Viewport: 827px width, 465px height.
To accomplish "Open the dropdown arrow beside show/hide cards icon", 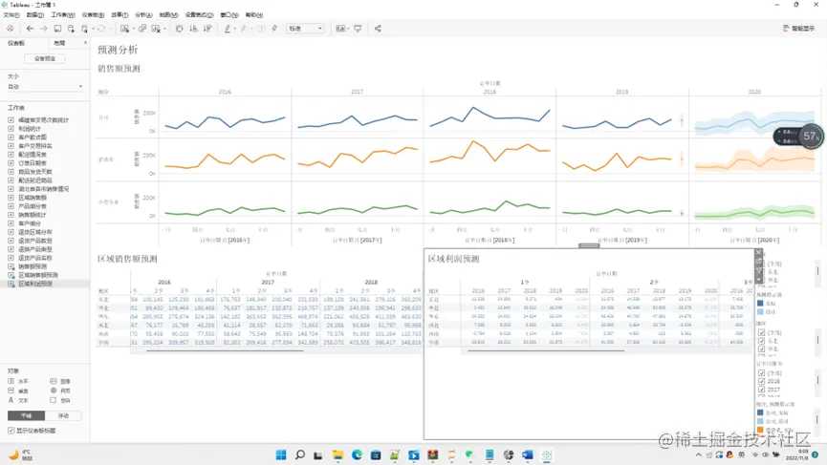I will tap(348, 29).
